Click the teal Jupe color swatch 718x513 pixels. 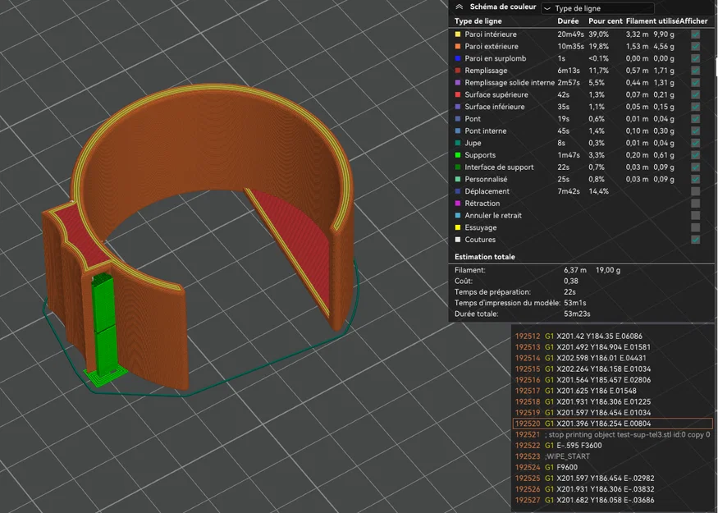point(457,143)
